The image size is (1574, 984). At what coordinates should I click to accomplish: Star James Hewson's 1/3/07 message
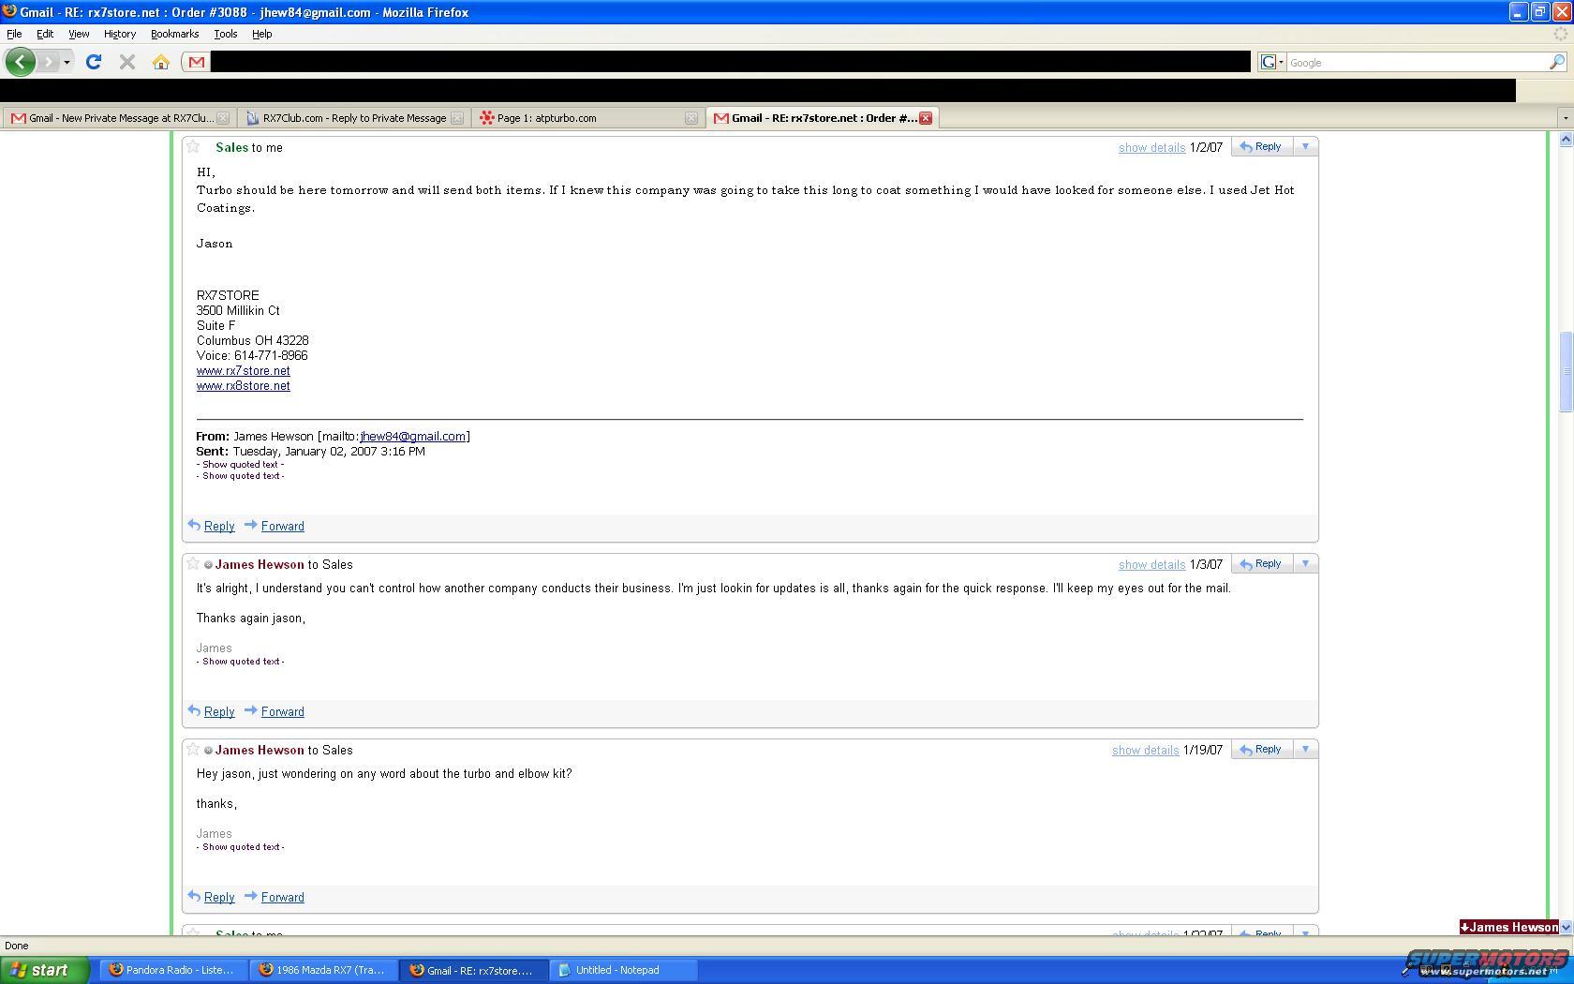click(193, 563)
